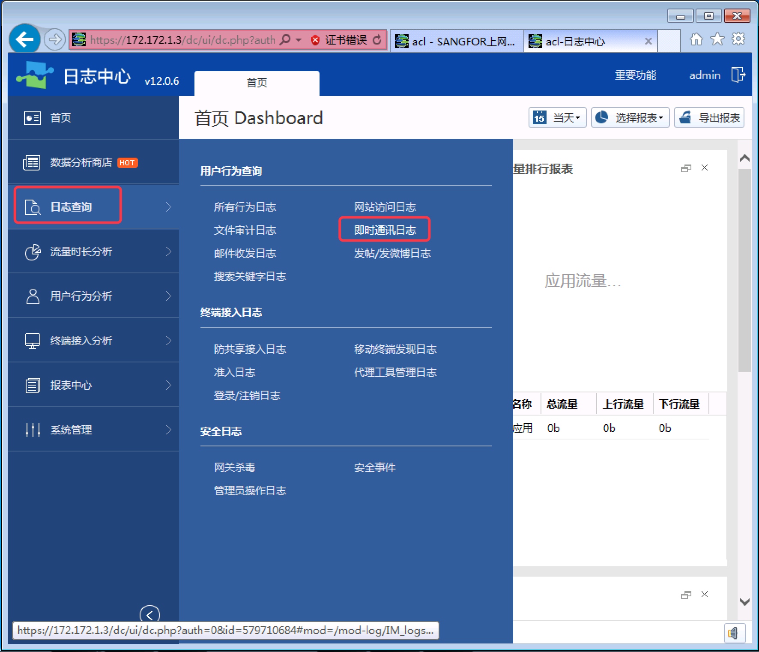
Task: Click the 终端接入分析 monitor icon
Action: tap(33, 341)
